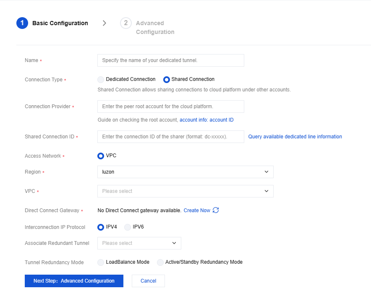This screenshot has height=304, width=371.
Task: Go to Basic Configuration step
Action: pos(60,23)
